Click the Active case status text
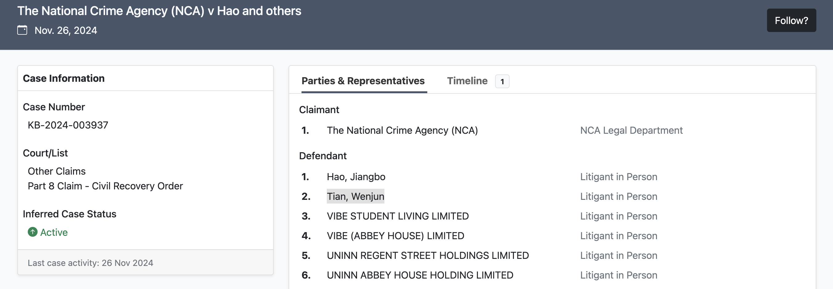This screenshot has height=289, width=833. tap(54, 232)
